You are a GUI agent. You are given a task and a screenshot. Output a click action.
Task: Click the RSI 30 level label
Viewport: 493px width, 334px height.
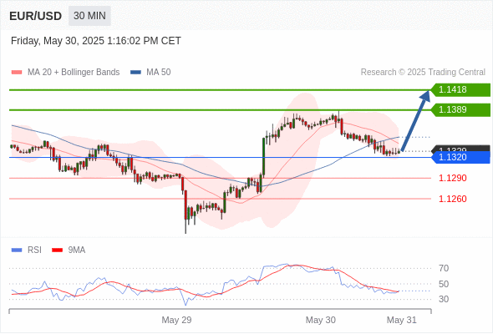coord(444,299)
